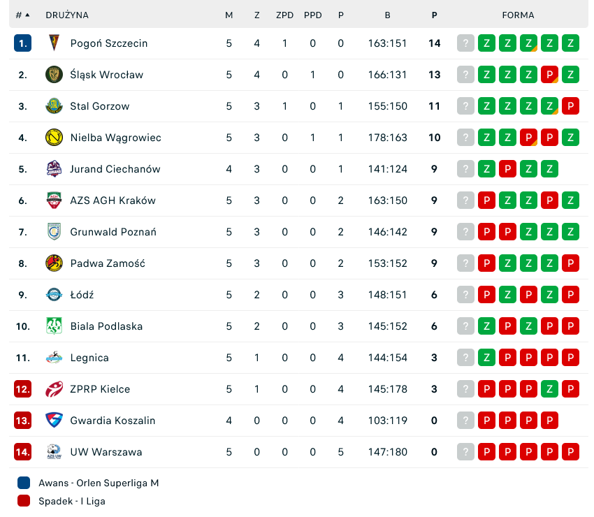
Task: Click the Legnica team name
Action: tap(89, 358)
